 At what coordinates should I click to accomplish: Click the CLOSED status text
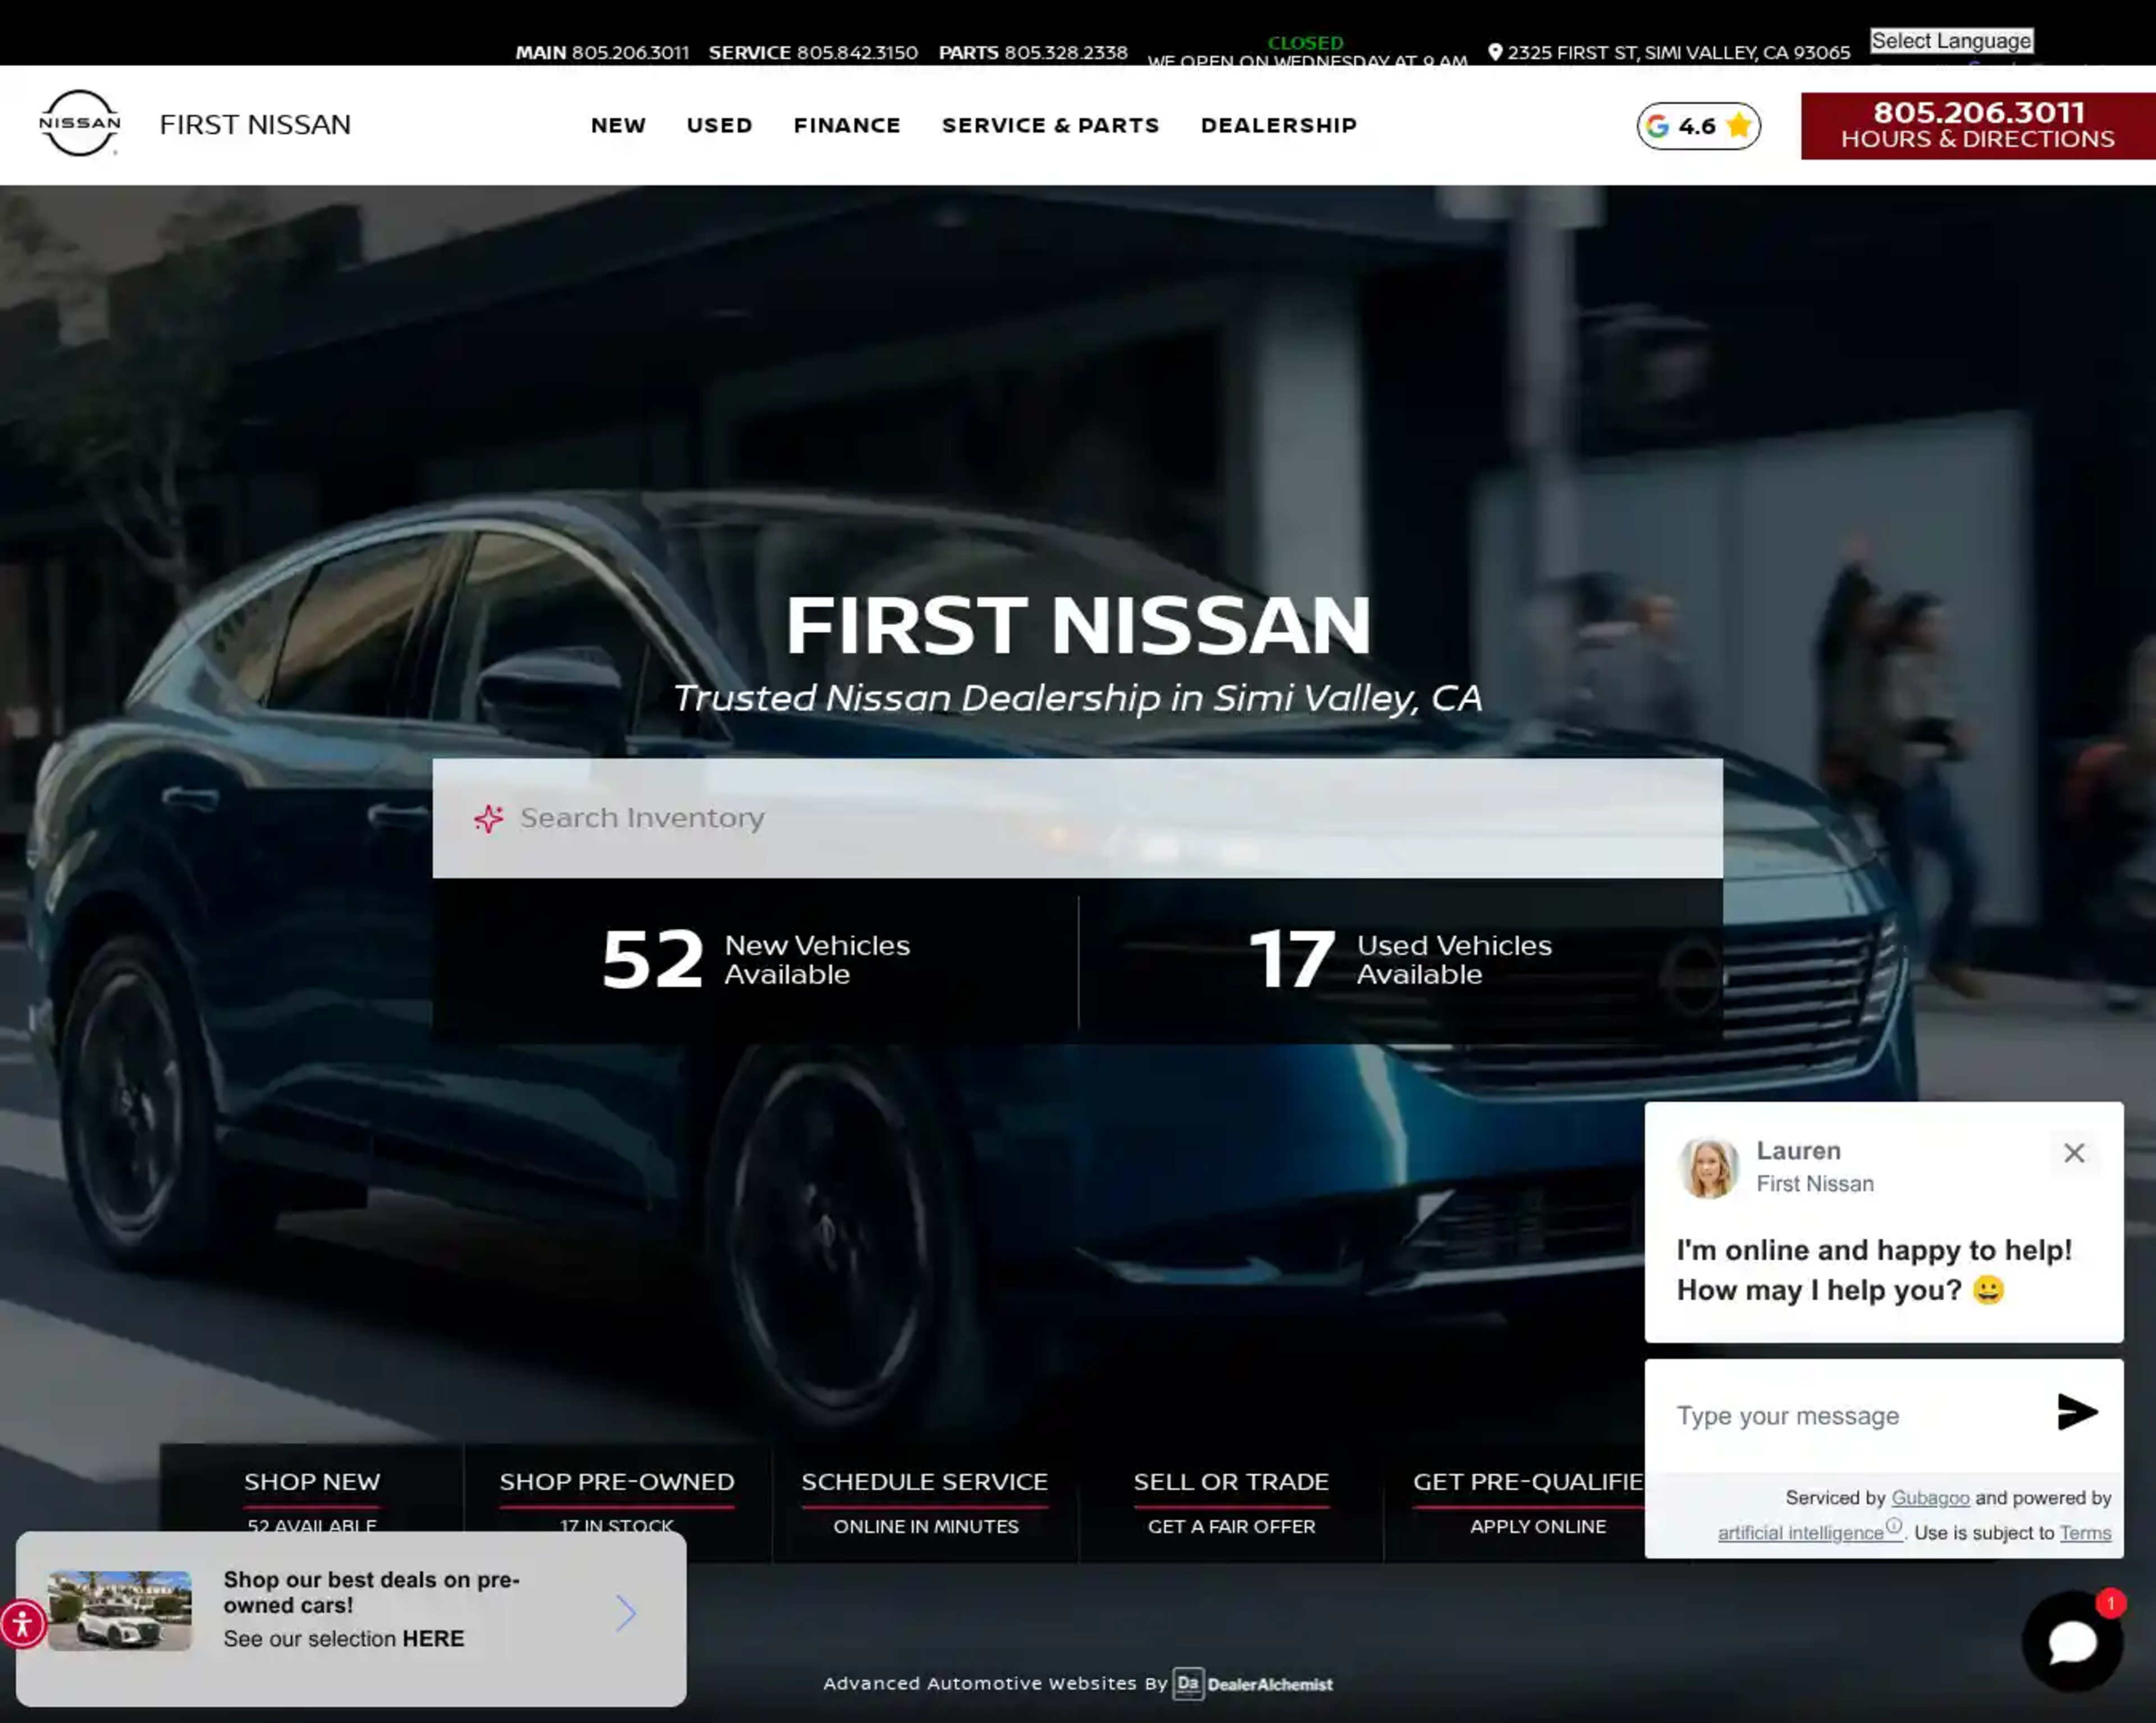[1305, 43]
